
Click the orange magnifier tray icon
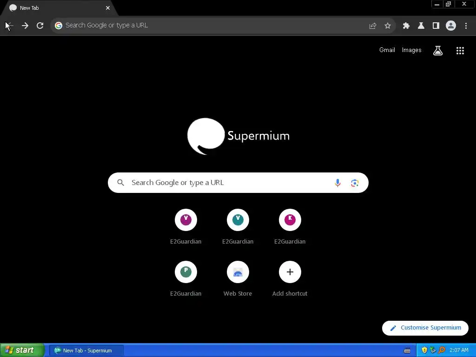tap(442, 350)
